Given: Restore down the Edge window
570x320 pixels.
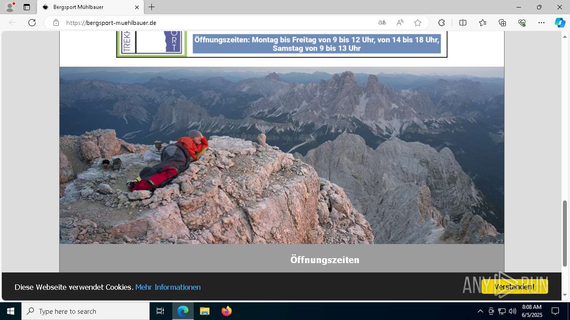Looking at the screenshot, I should [x=539, y=7].
